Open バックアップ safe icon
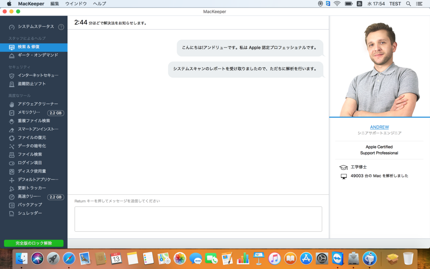The image size is (430, 269). click(x=11, y=205)
